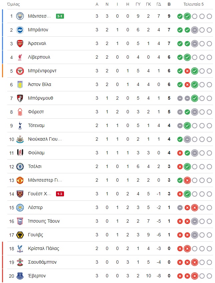
Task: Open the Μπράιτον team link
Action: 38,30
